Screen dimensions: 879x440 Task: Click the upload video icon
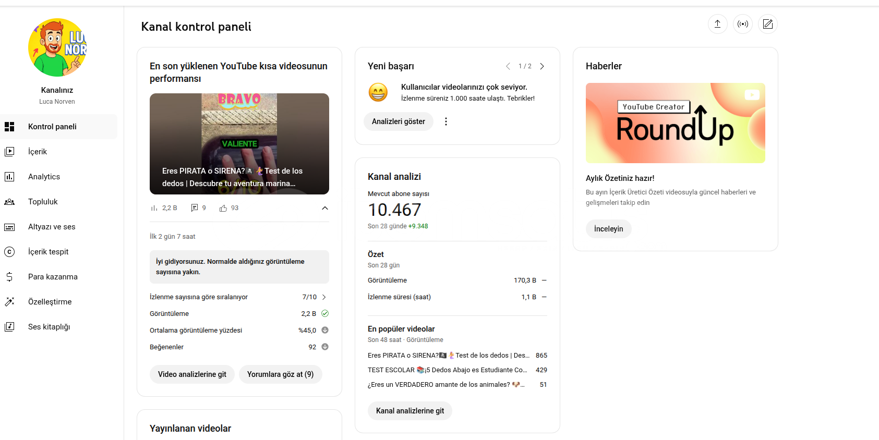point(717,24)
